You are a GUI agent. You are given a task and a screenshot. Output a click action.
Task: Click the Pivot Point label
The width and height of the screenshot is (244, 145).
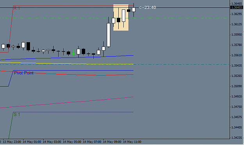pos(24,73)
